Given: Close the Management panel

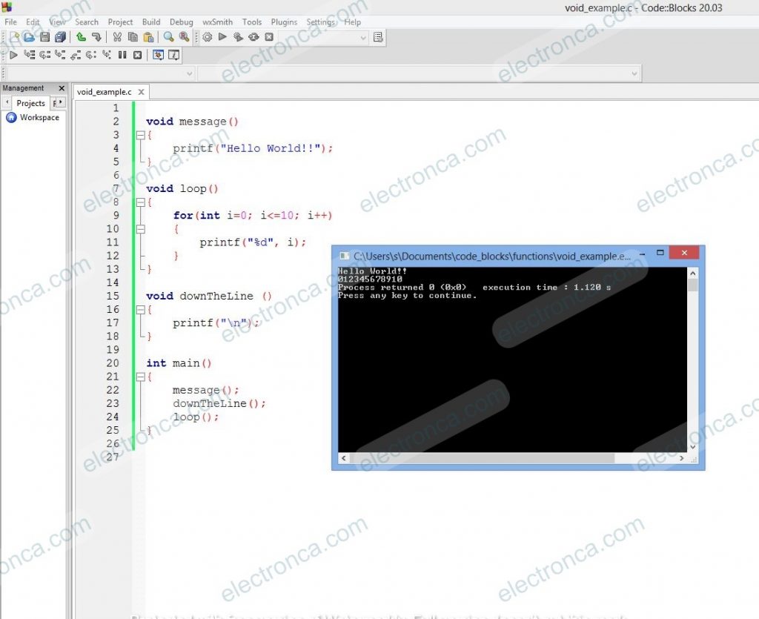Looking at the screenshot, I should tap(62, 88).
